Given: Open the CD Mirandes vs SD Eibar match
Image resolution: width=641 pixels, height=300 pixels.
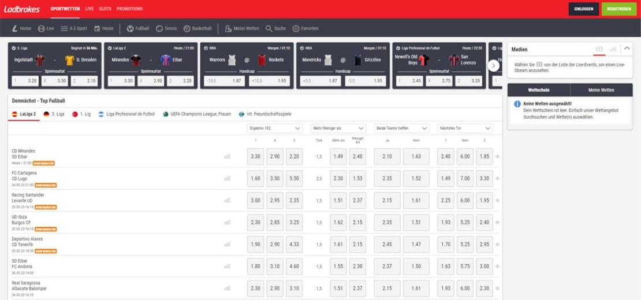Looking at the screenshot, I should pos(24,153).
